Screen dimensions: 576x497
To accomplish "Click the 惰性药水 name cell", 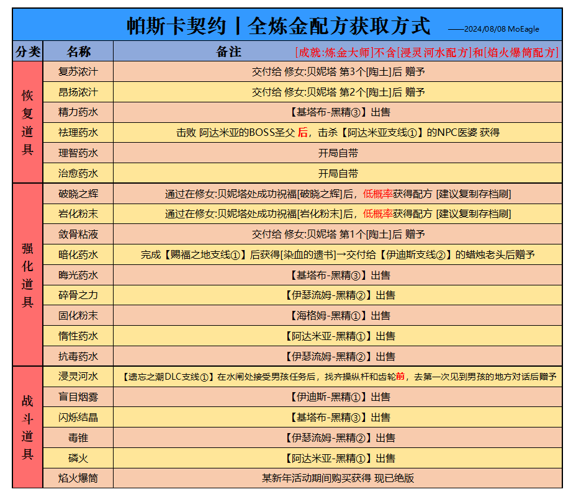I will point(78,336).
